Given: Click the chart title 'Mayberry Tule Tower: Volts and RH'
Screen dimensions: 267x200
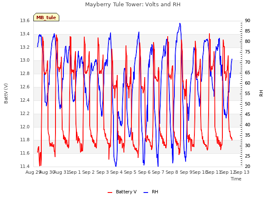Looking at the screenshot, I should click(133, 5).
